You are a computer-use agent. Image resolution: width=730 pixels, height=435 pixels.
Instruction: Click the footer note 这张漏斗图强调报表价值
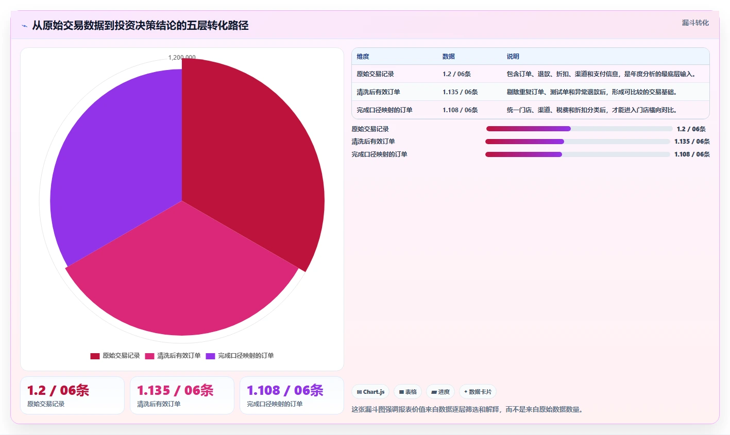467,410
